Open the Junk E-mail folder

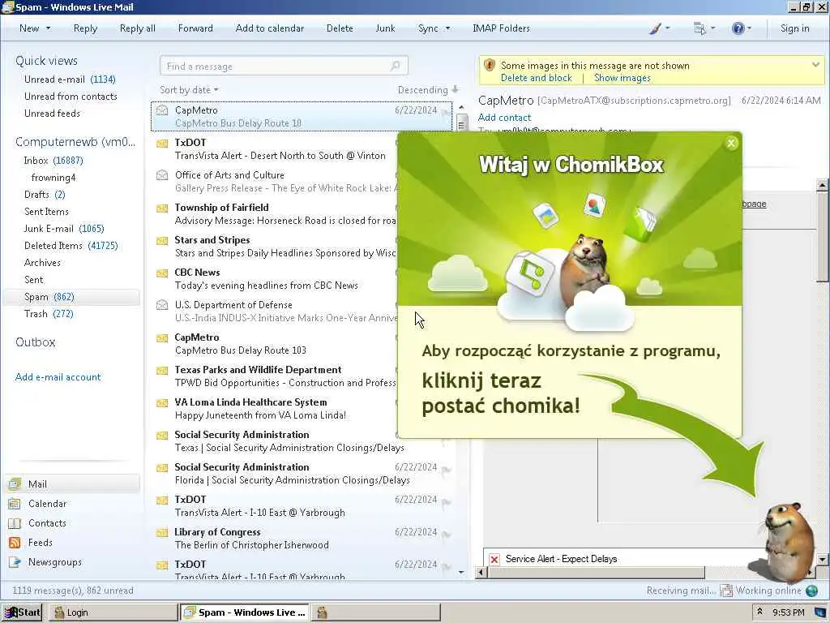point(63,229)
